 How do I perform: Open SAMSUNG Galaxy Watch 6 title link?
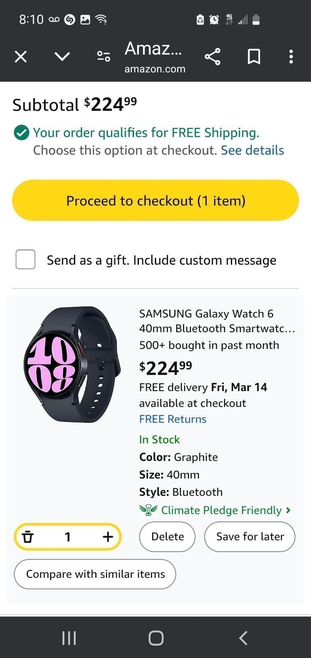(x=217, y=321)
